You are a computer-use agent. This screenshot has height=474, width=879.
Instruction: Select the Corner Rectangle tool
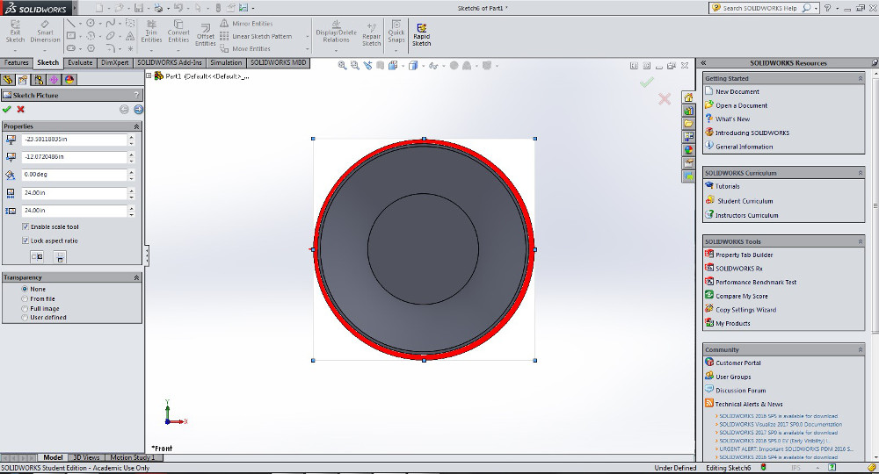point(71,36)
